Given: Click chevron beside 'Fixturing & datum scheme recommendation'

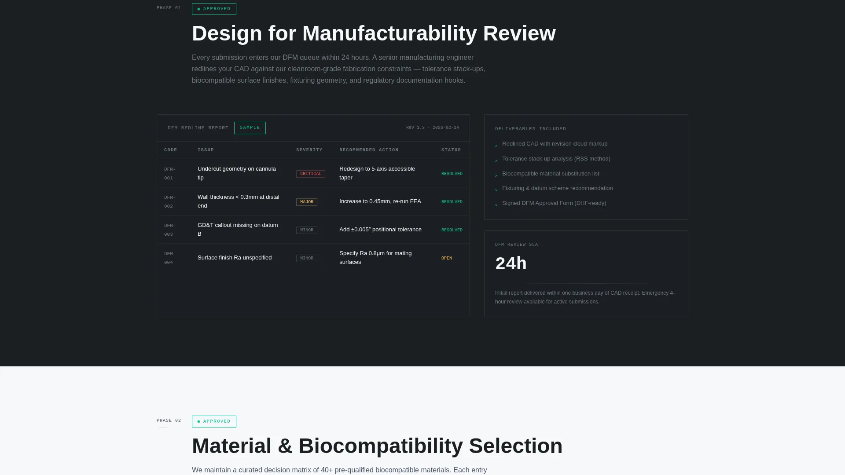Looking at the screenshot, I should [x=496, y=190].
